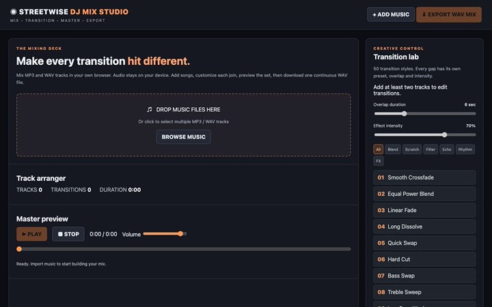This screenshot has width=492, height=307.
Task: Set the Effect intensity slider
Action: tap(424, 134)
